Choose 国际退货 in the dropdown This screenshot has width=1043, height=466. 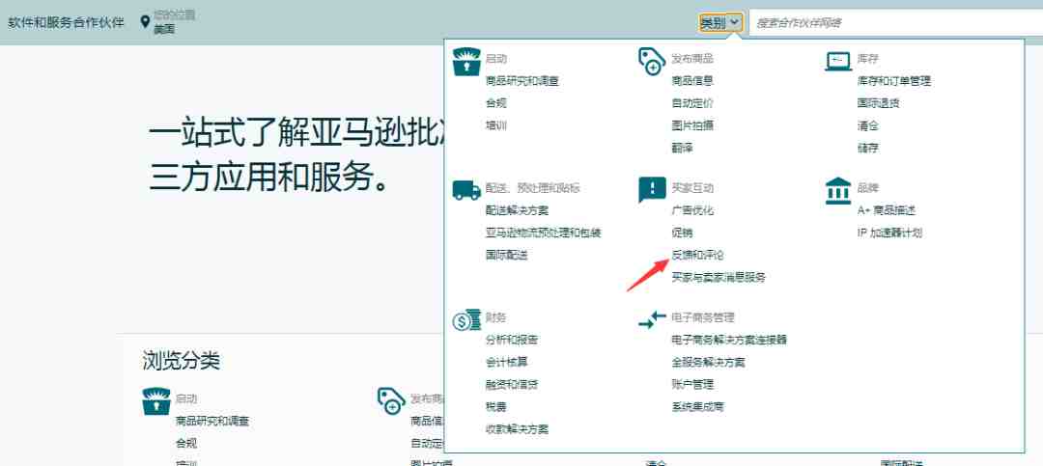point(879,103)
